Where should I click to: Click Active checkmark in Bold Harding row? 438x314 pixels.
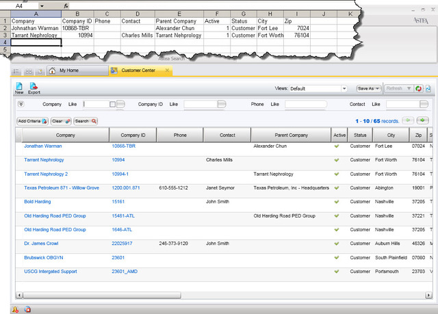(x=337, y=202)
